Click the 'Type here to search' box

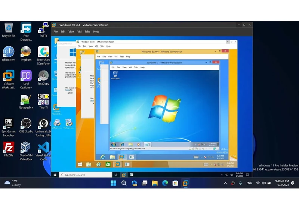[86, 175]
